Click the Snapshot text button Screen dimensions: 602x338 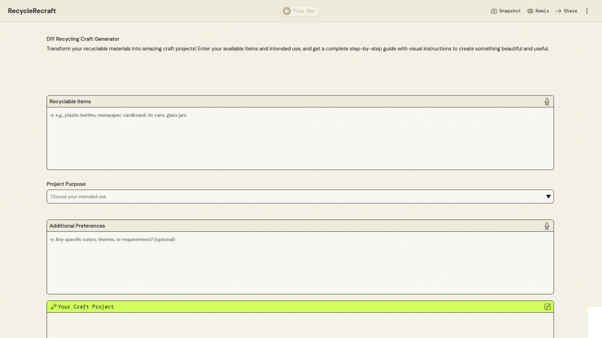click(510, 11)
